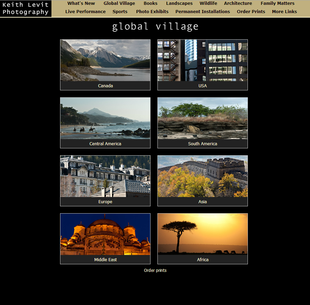
Task: Open the Wildlife nav item
Action: coord(208,3)
